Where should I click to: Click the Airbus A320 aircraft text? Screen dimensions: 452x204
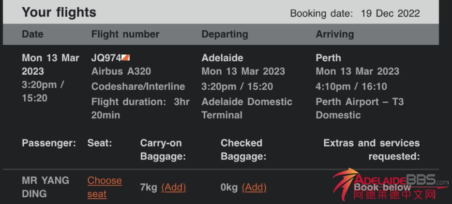click(121, 71)
